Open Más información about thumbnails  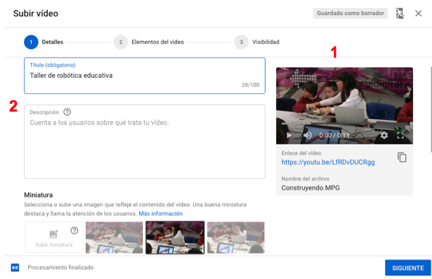coord(160,213)
